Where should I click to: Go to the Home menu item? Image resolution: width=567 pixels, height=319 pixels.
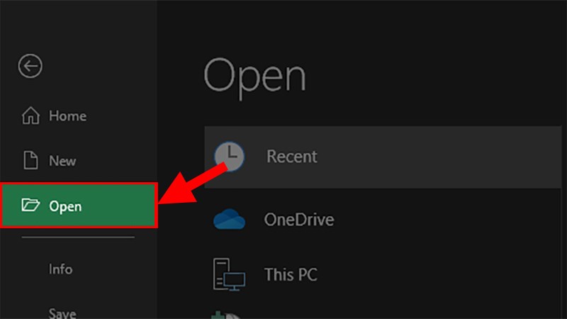(67, 116)
